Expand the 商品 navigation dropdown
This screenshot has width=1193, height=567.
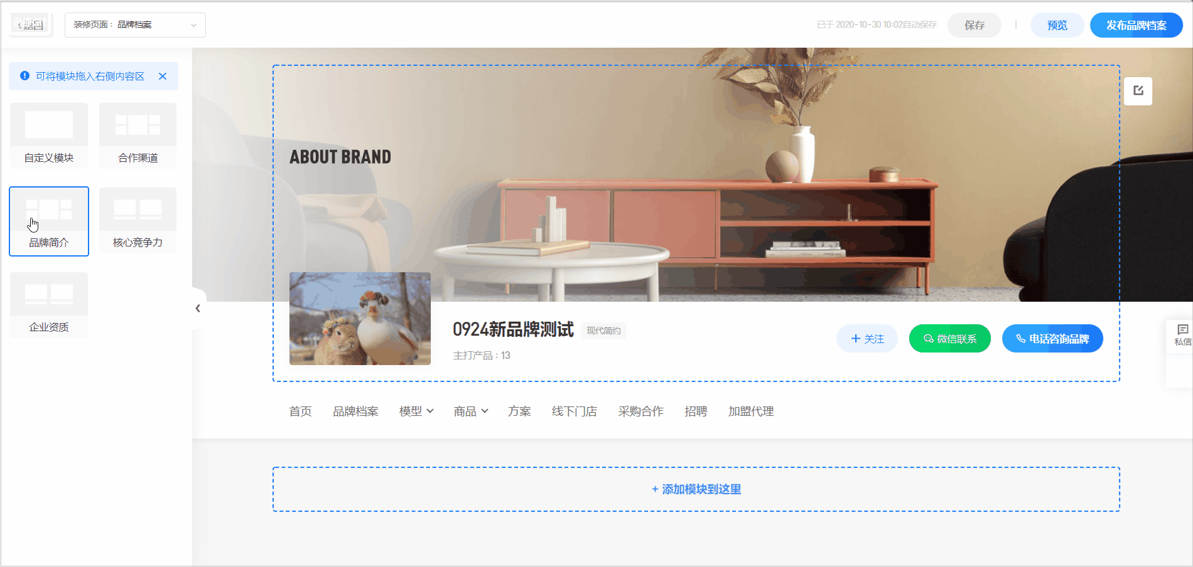pyautogui.click(x=471, y=411)
